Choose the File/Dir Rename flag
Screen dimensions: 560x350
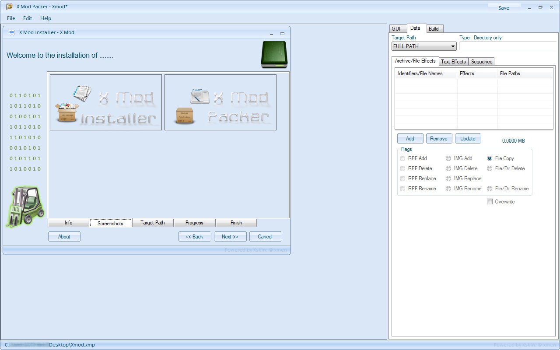pyautogui.click(x=490, y=189)
